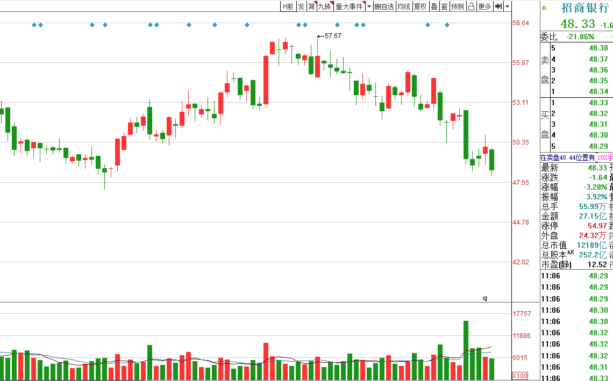
Task: Click the 总市值 value 12189亿
Action: 592,246
